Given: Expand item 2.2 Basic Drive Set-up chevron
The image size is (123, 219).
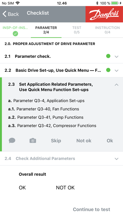Looking at the screenshot, I should click(116, 70).
